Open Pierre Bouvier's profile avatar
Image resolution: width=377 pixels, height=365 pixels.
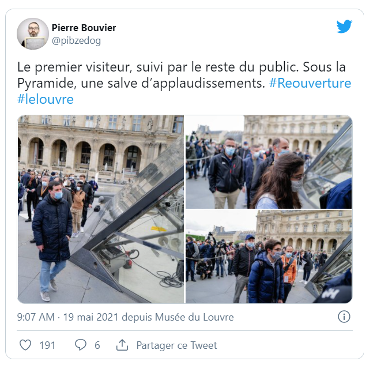(33, 33)
